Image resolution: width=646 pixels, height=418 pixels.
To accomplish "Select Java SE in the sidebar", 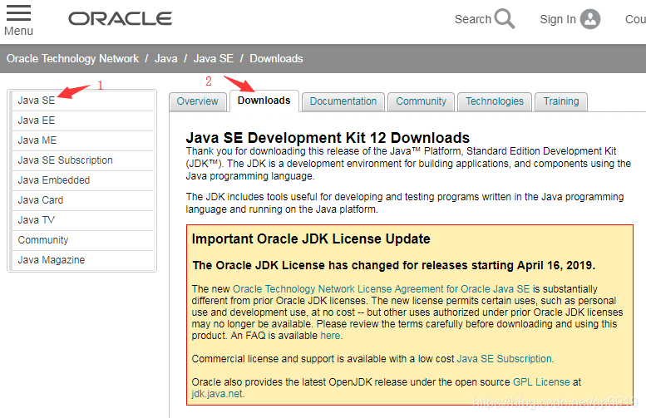I will 82,101.
